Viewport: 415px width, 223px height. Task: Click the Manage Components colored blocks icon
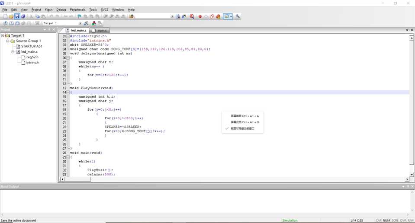[94, 23]
